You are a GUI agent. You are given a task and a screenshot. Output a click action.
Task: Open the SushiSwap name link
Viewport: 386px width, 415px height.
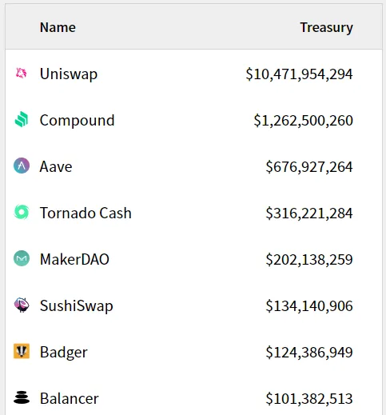(x=77, y=305)
